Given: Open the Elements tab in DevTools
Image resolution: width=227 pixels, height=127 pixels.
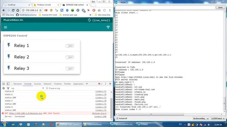Looking at the screenshot, I should point(17,84).
